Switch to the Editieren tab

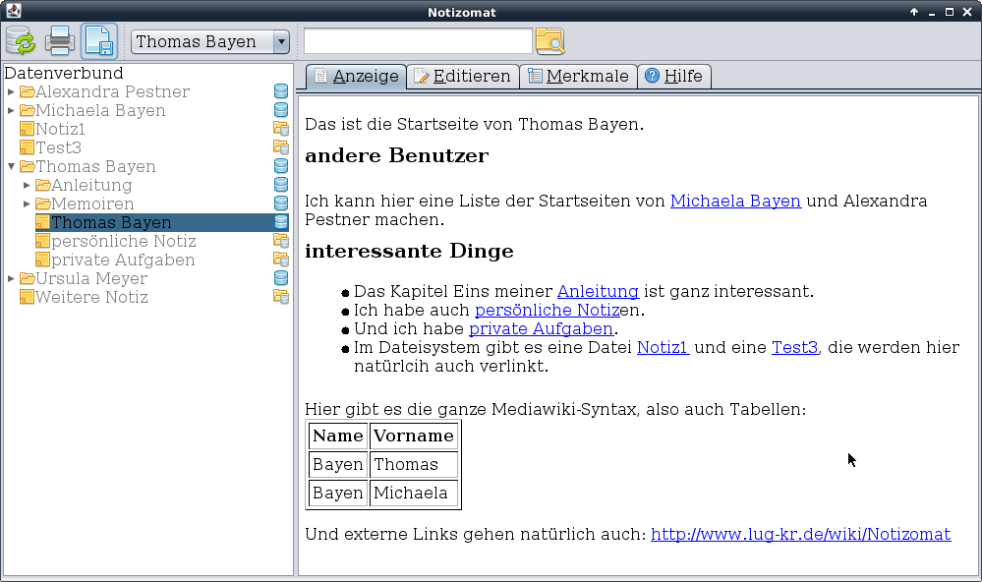(463, 77)
